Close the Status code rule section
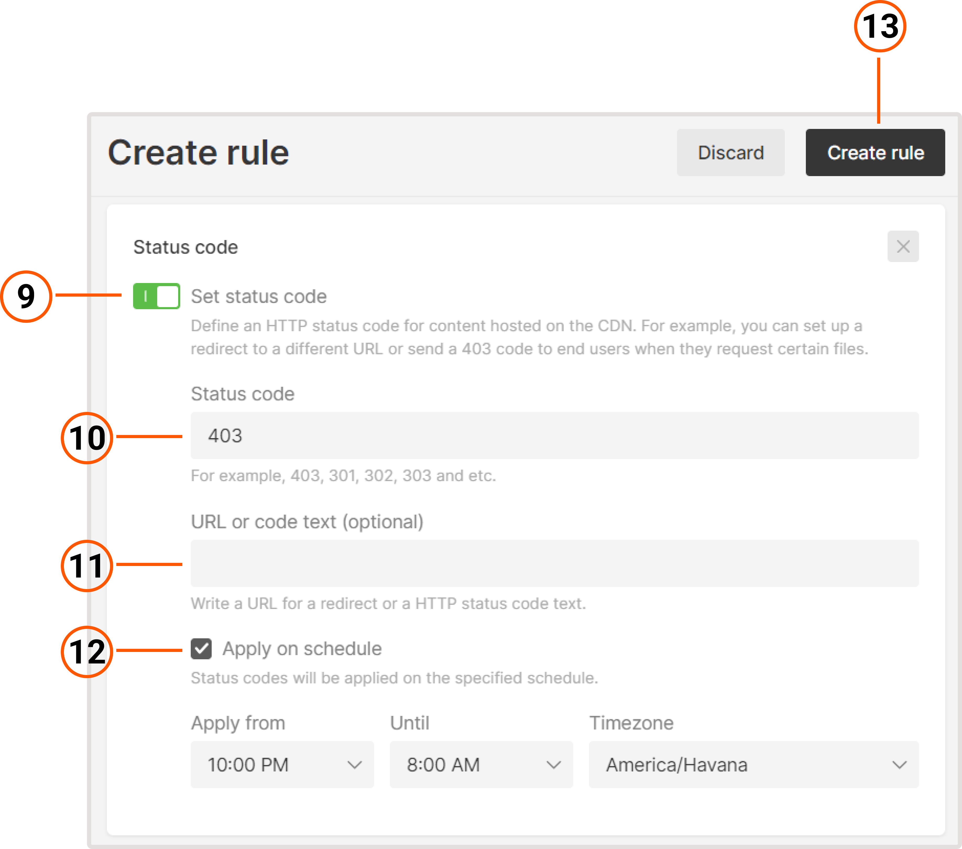Viewport: 962px width, 849px height. [x=902, y=246]
